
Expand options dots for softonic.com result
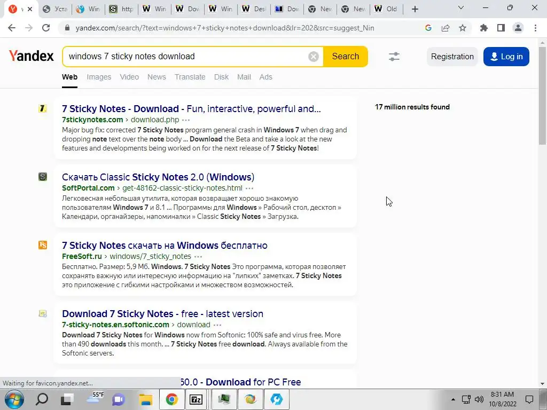pyautogui.click(x=217, y=325)
